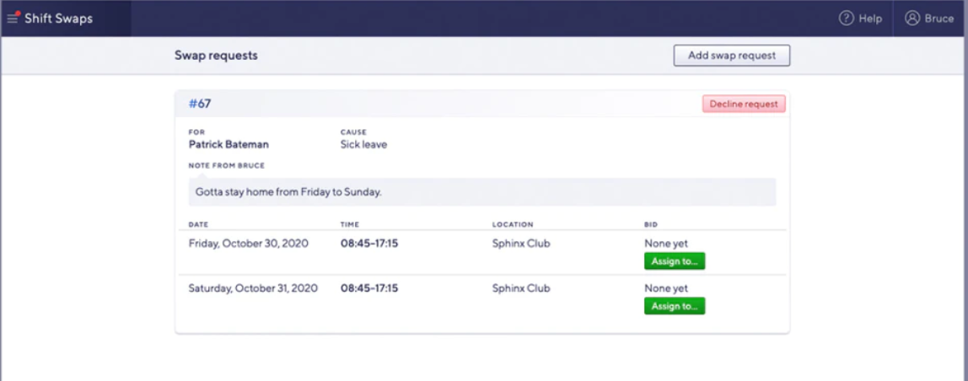Click the Shift Swaps app title

click(59, 19)
